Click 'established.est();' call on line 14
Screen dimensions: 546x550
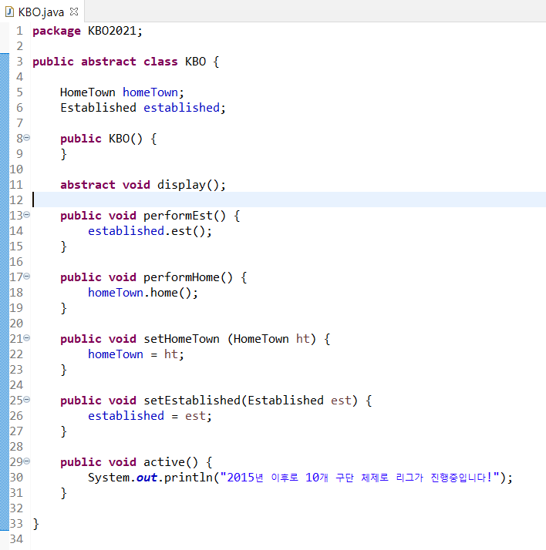[150, 231]
